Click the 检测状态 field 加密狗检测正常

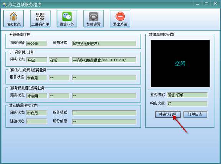pos(104,43)
